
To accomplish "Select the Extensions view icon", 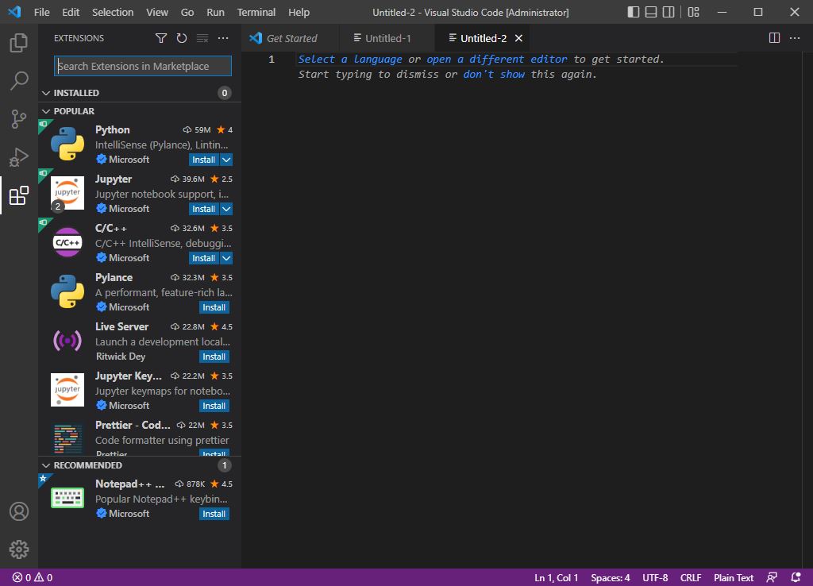I will pyautogui.click(x=19, y=195).
